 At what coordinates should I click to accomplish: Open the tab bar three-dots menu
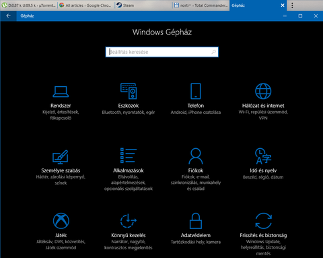coord(292,5)
